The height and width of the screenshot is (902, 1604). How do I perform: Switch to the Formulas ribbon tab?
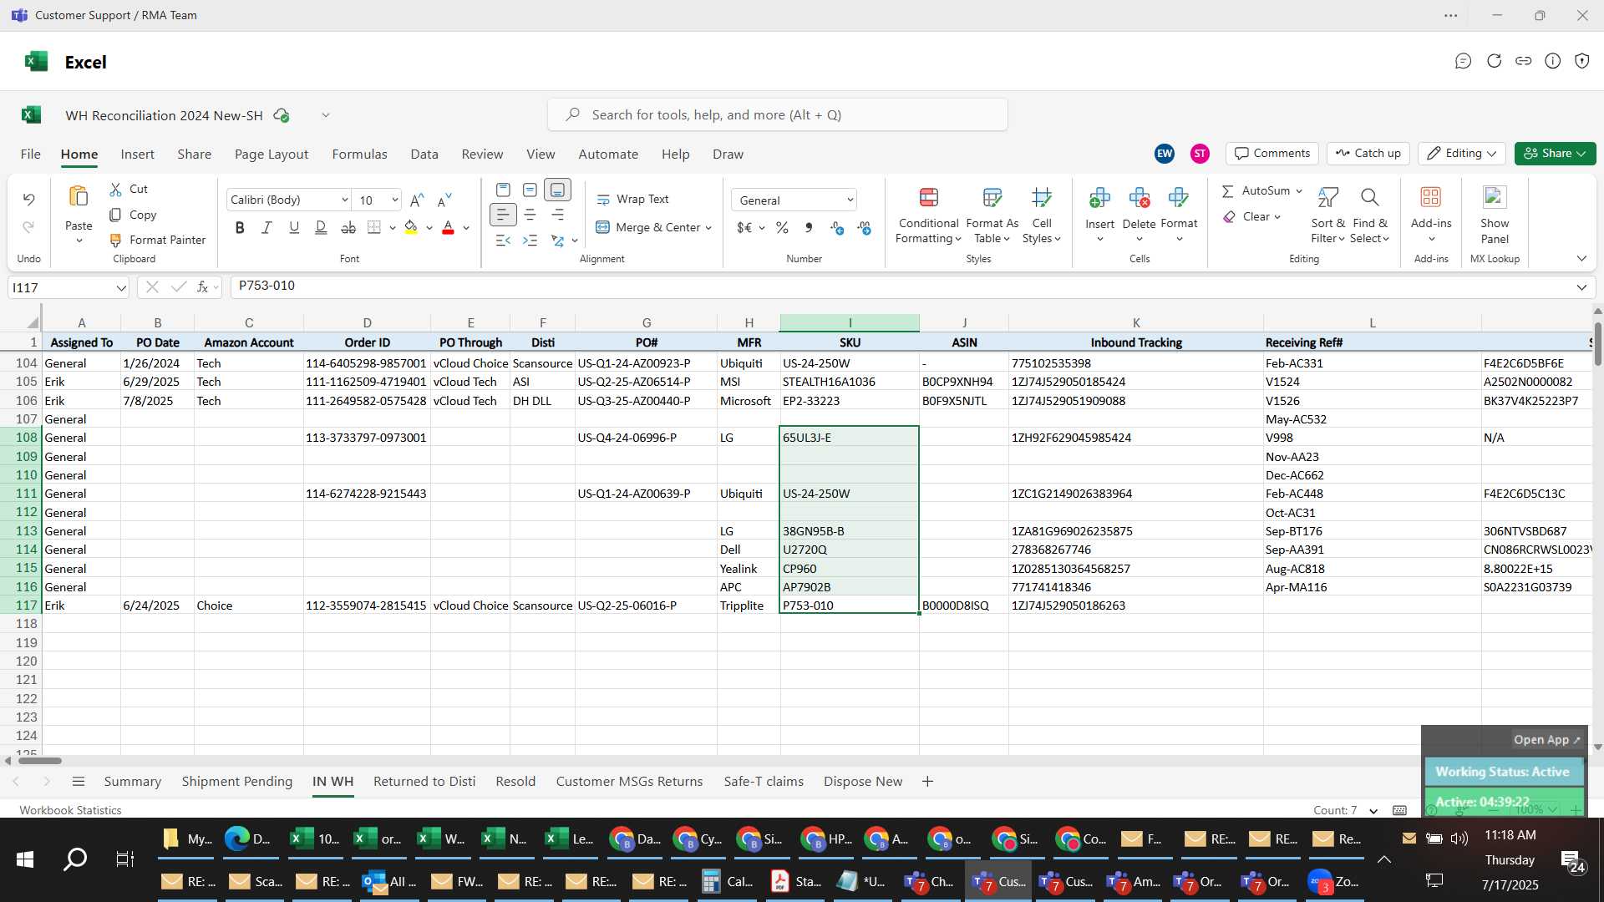pos(359,155)
